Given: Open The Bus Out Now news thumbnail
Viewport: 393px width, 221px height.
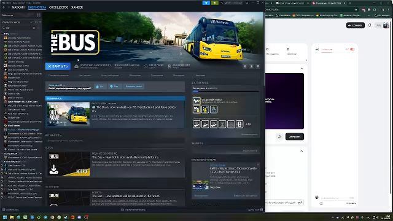Looking at the screenshot, I should tap(68, 114).
